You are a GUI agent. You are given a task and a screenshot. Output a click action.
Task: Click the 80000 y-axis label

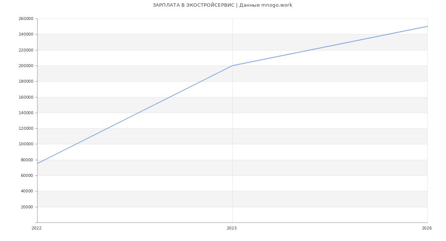point(27,160)
